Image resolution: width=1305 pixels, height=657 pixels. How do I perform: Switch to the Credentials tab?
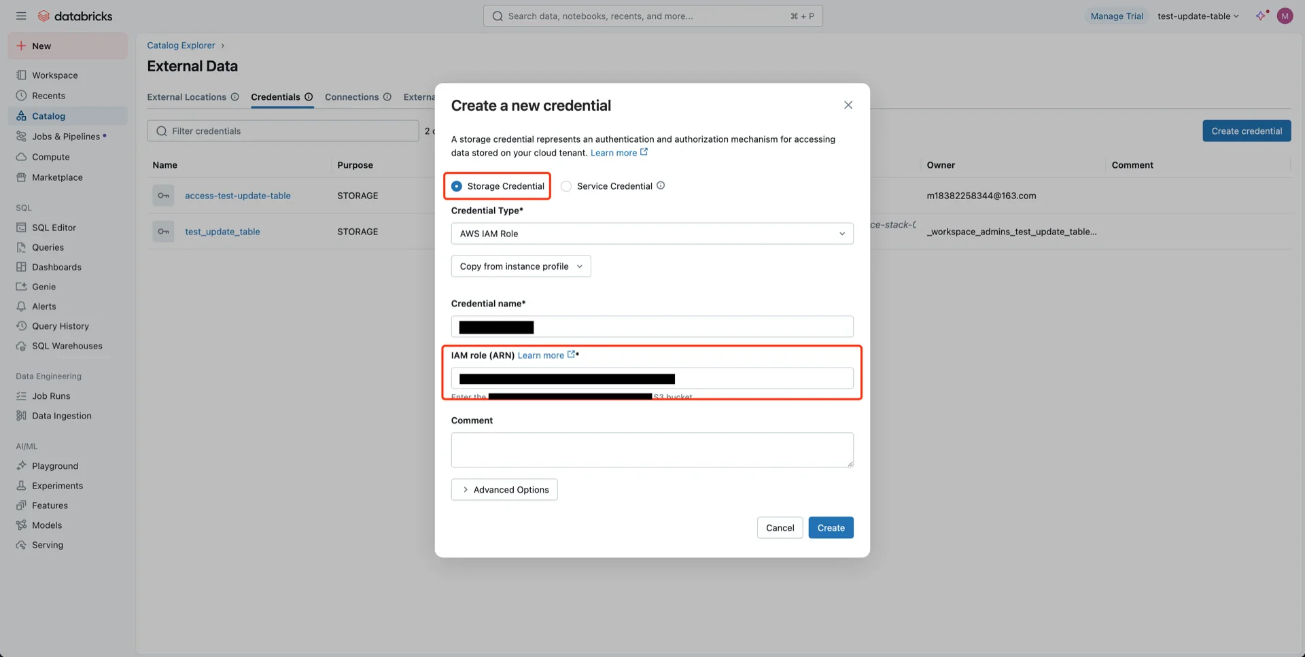pyautogui.click(x=275, y=97)
